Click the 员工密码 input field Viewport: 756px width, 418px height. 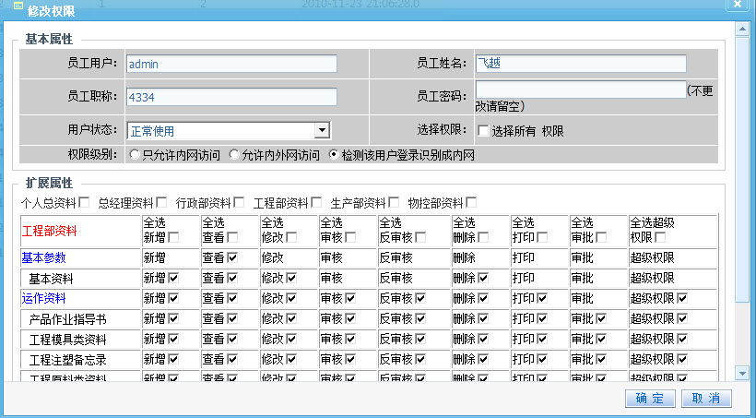(x=581, y=90)
